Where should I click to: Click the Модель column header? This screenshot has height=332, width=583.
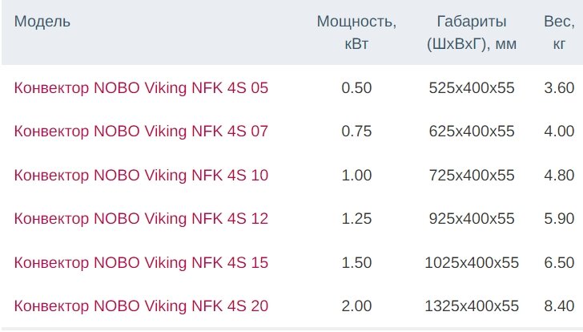pyautogui.click(x=42, y=22)
